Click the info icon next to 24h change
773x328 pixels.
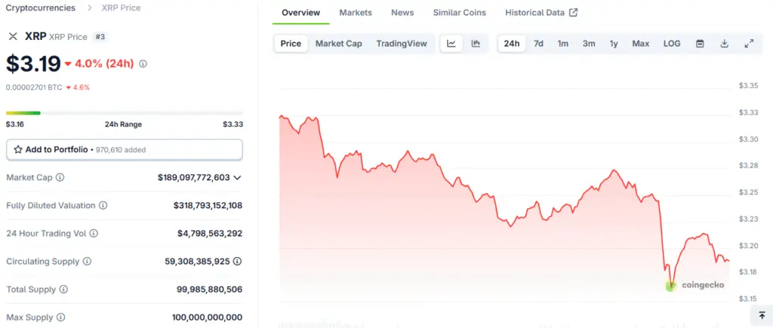(x=143, y=64)
